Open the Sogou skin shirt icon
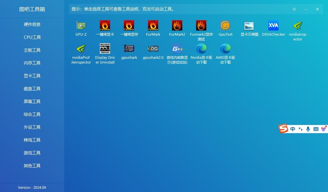Viewport: 328px width, 192px height. [324, 128]
